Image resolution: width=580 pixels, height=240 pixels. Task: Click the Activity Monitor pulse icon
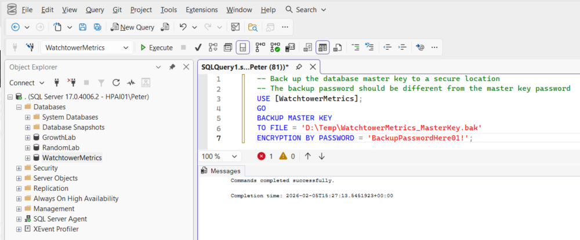pyautogui.click(x=131, y=83)
